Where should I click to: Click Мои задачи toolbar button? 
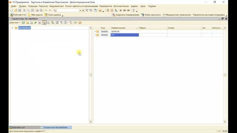36,15
